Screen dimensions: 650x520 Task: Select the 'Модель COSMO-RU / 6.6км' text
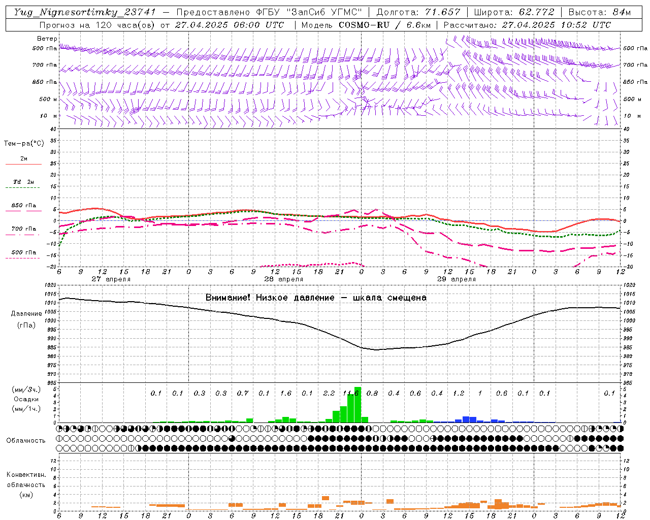(x=366, y=25)
